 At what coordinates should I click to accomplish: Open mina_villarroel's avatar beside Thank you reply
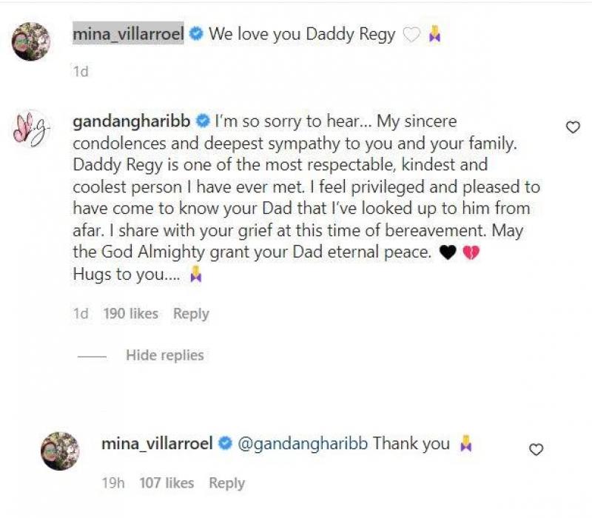point(61,451)
